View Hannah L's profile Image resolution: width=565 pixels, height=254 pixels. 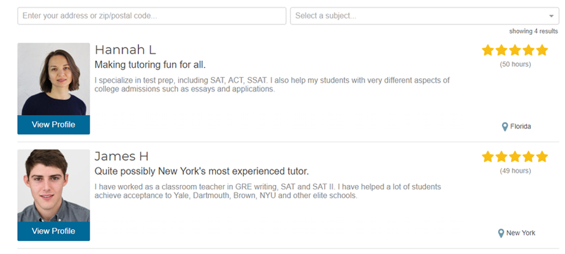(54, 125)
